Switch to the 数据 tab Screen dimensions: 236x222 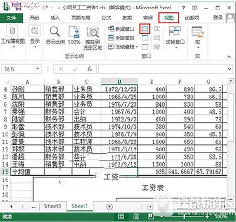pos(127,18)
